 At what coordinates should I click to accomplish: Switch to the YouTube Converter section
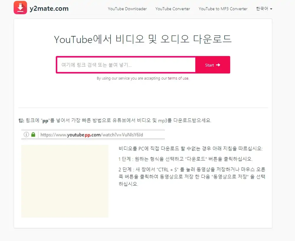(x=173, y=9)
